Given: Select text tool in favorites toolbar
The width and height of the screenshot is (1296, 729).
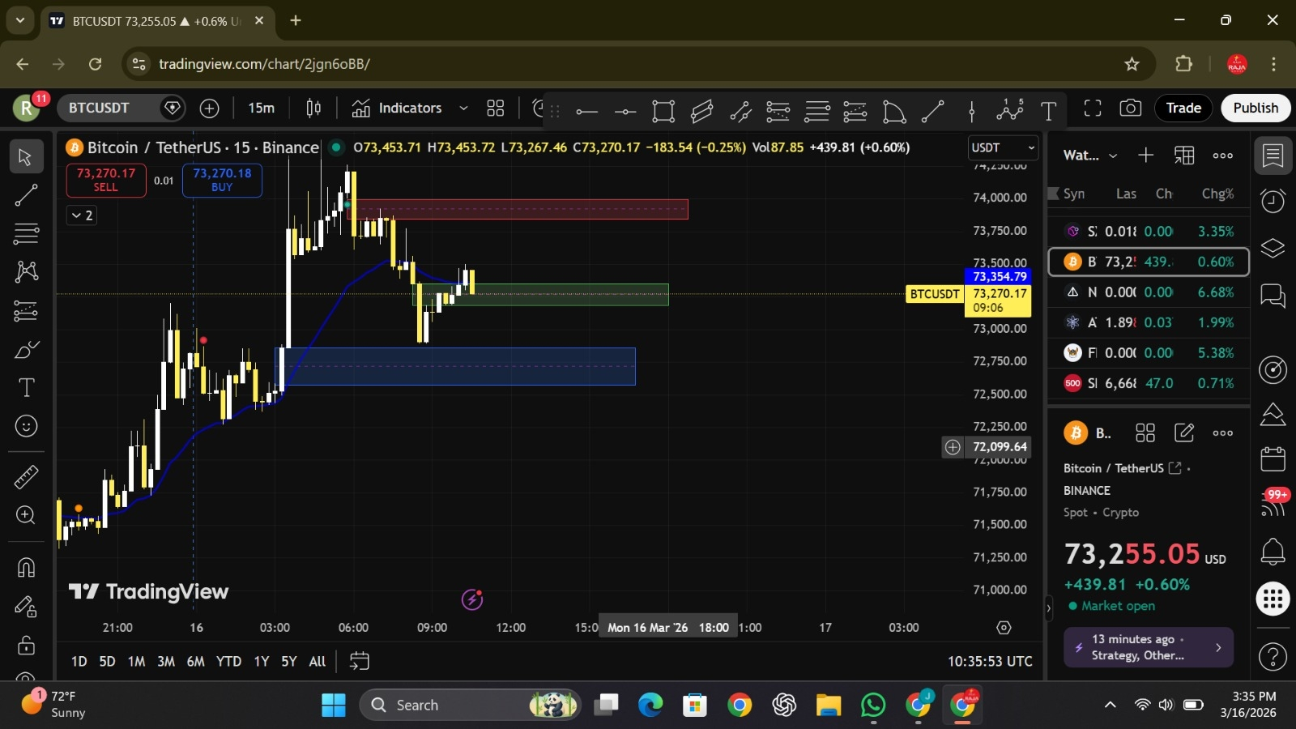Looking at the screenshot, I should click(x=1049, y=111).
